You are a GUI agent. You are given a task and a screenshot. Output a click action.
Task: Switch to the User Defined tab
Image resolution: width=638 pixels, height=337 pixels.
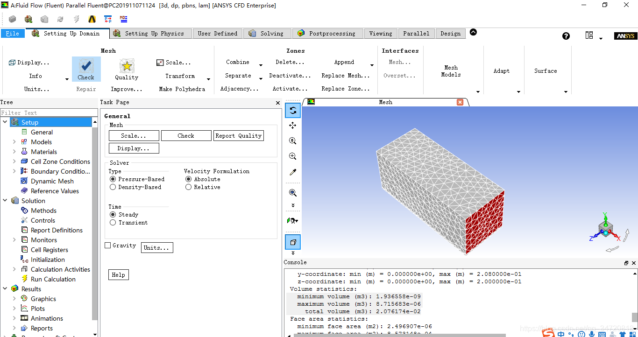218,34
